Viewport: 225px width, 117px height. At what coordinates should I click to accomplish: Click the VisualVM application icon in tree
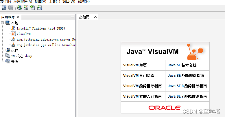(13, 34)
